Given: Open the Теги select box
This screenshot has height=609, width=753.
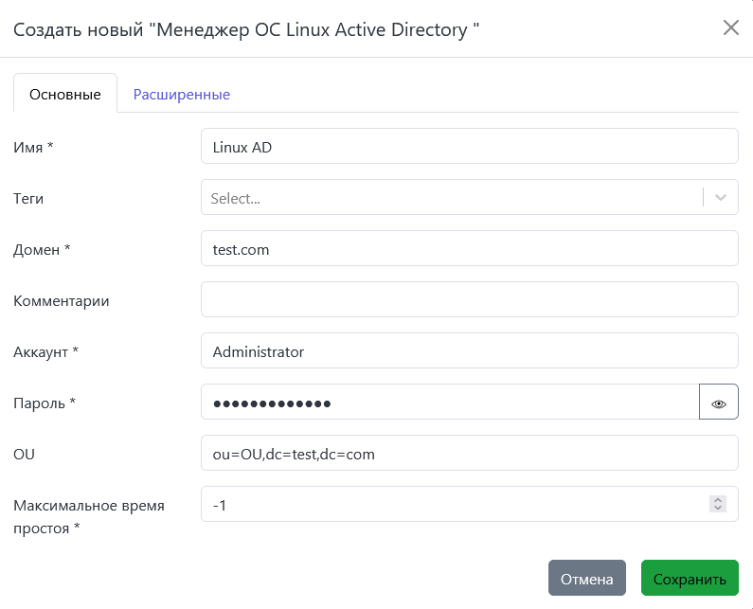Looking at the screenshot, I should point(451,198).
